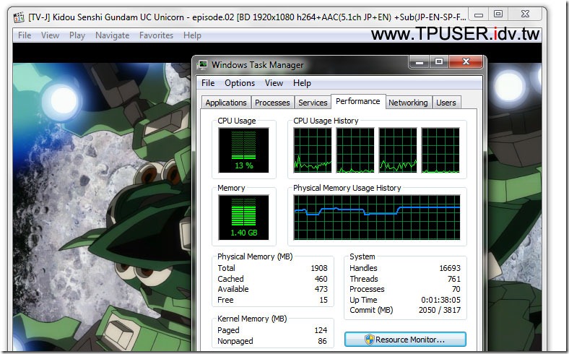Switch to Processes tab
This screenshot has height=354, width=569.
point(272,103)
